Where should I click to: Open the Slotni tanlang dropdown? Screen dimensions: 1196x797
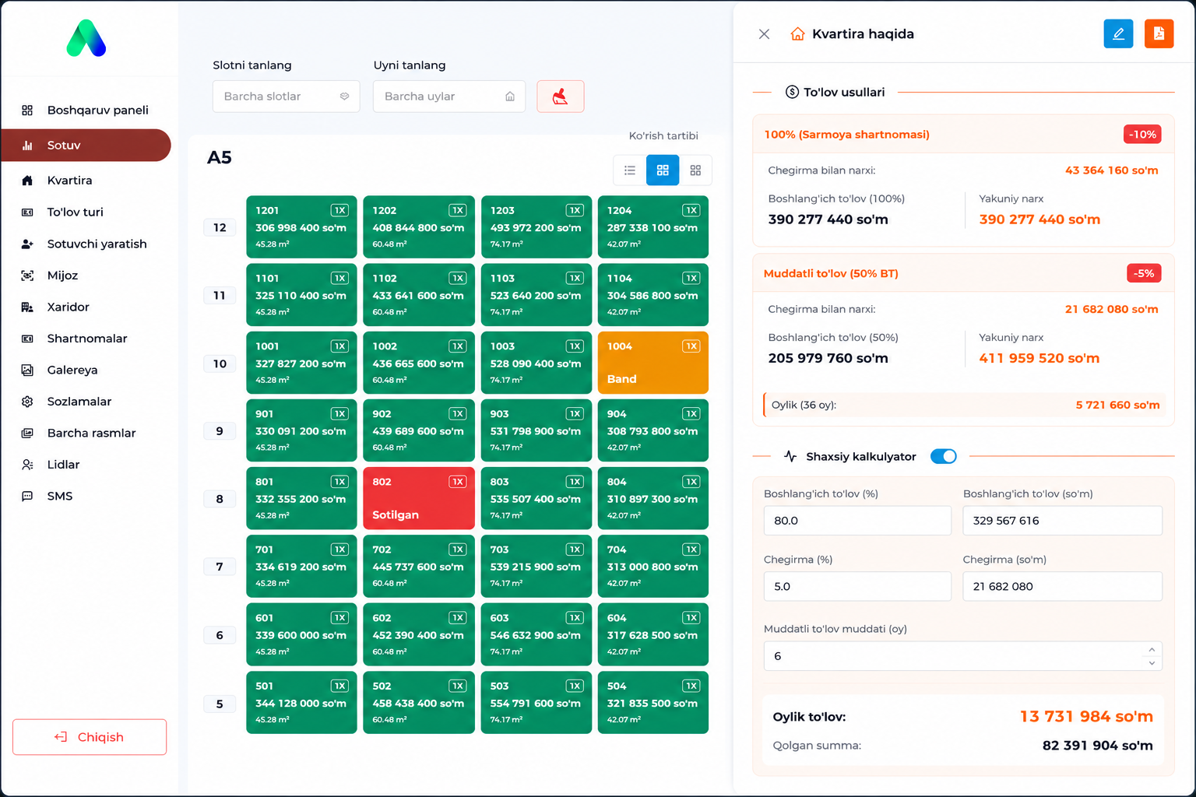pyautogui.click(x=286, y=97)
